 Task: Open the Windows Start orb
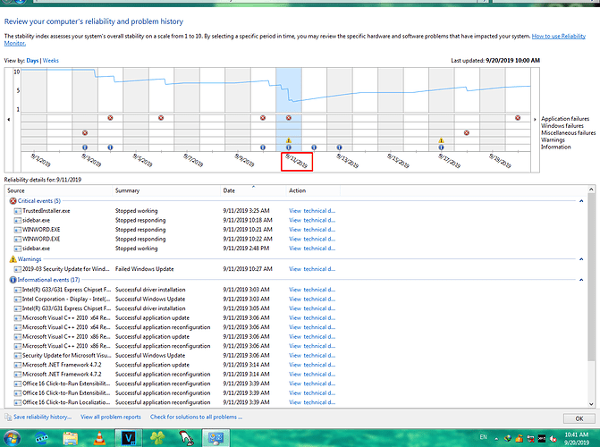(13, 438)
